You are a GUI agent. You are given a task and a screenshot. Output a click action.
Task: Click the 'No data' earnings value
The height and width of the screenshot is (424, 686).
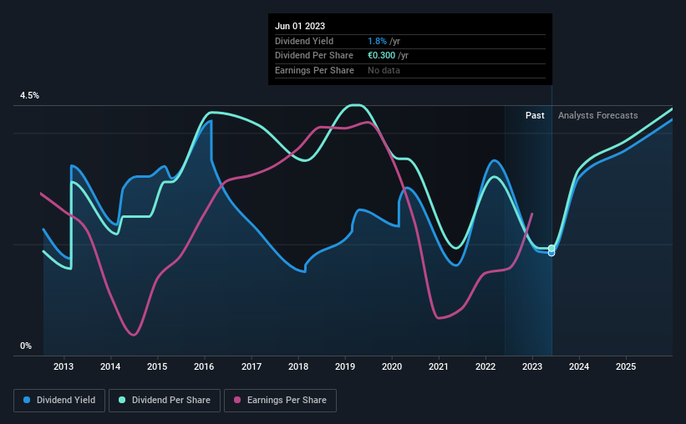coord(384,70)
